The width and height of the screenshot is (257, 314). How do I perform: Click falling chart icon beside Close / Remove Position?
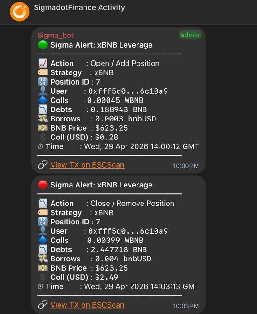click(42, 203)
